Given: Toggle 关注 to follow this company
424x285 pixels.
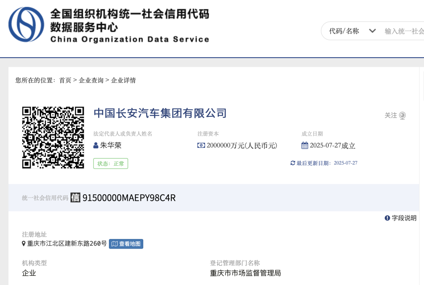Looking at the screenshot, I should [395, 116].
